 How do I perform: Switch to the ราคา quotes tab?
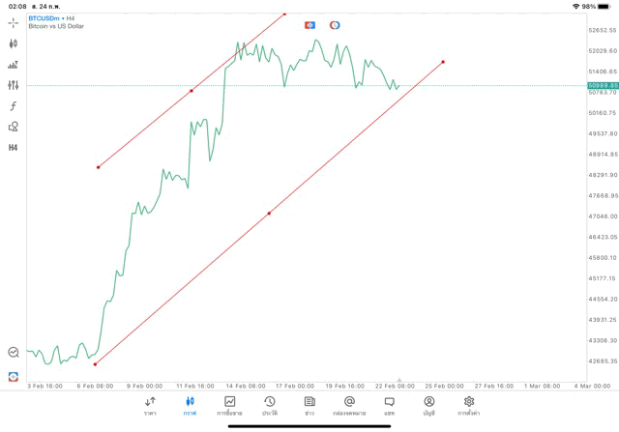point(150,405)
